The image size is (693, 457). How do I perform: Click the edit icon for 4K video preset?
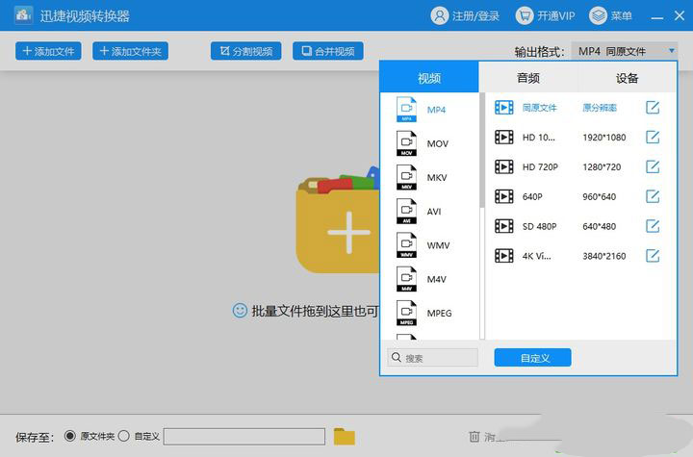click(x=653, y=256)
